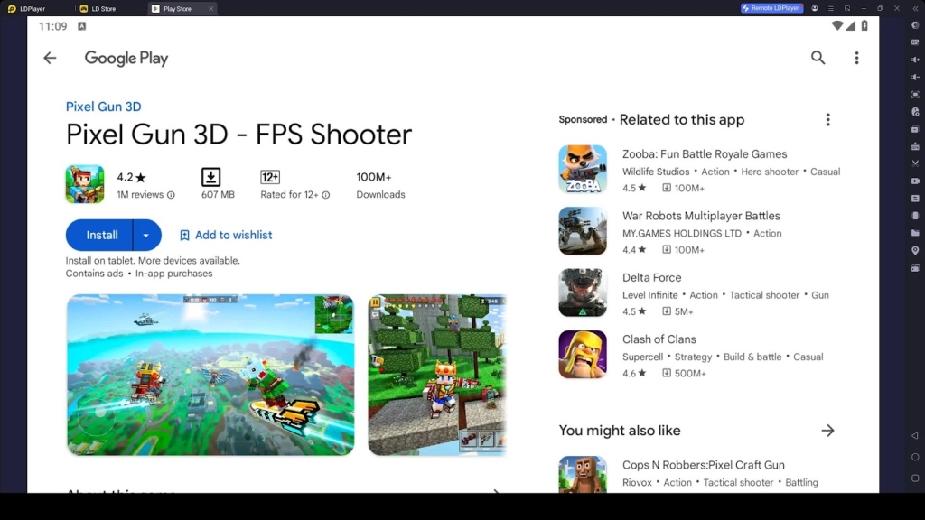925x520 pixels.
Task: Click Zooba's 'Hero shooter' tag
Action: click(770, 172)
